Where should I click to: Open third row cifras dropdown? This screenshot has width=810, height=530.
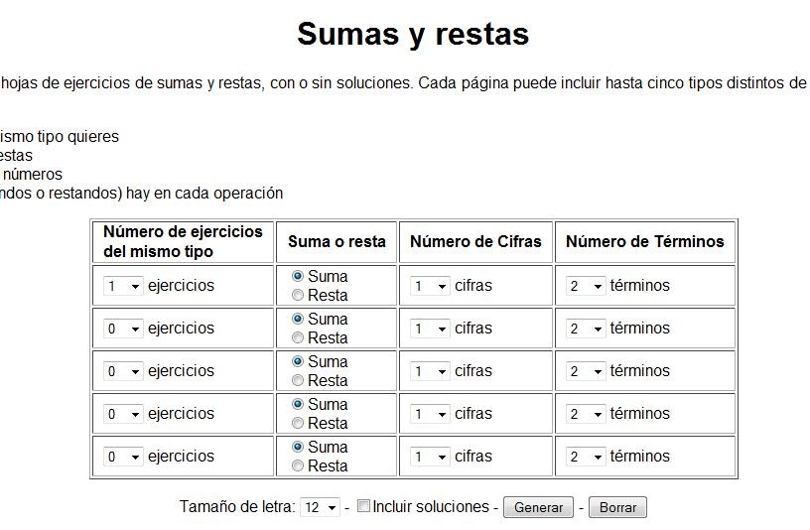430,371
